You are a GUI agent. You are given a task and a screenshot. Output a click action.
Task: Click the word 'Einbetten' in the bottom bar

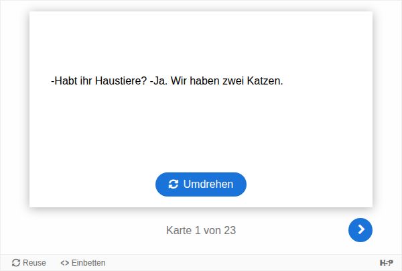click(x=88, y=263)
